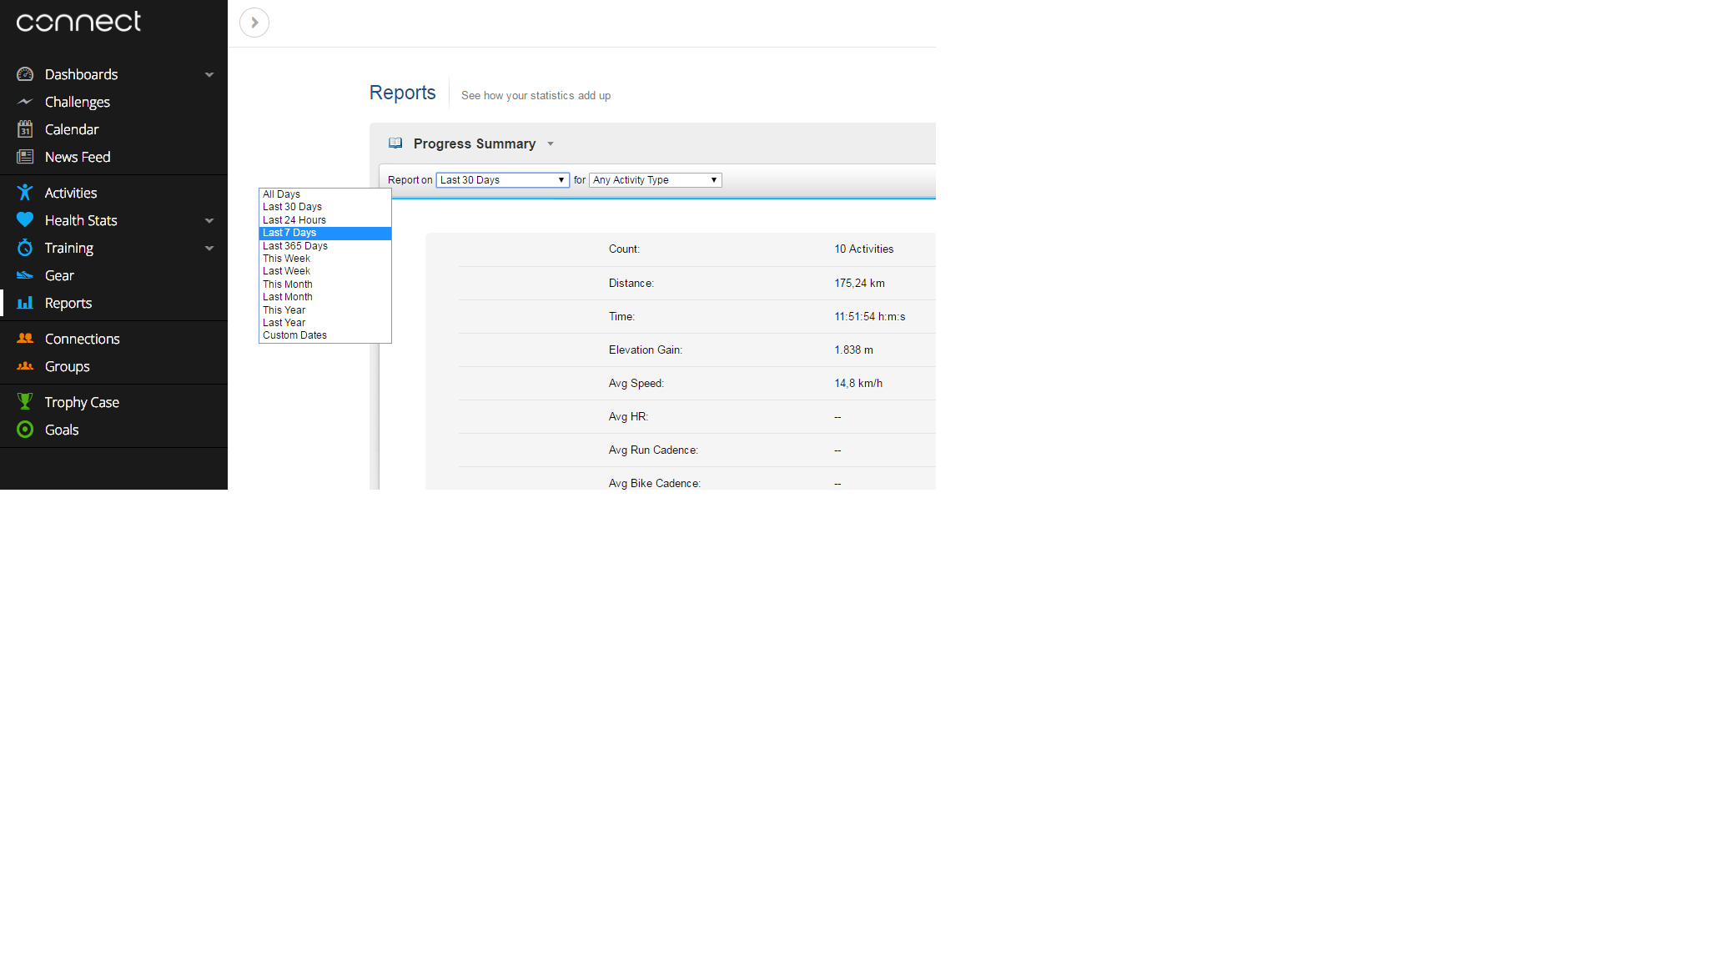Click the Reports bar chart icon
Screen dimensions: 1735x976
pyautogui.click(x=25, y=303)
